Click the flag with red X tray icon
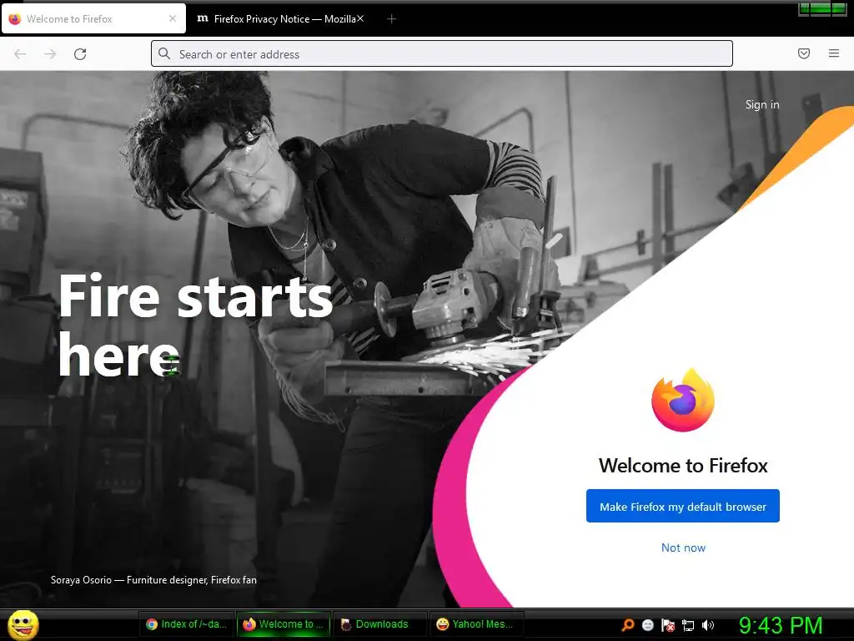 click(668, 625)
